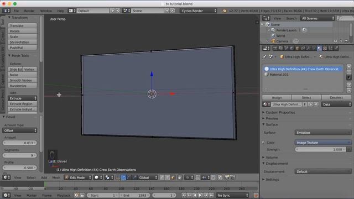
Task: Open the Cycles Render engine dropdown
Action: pos(199,11)
